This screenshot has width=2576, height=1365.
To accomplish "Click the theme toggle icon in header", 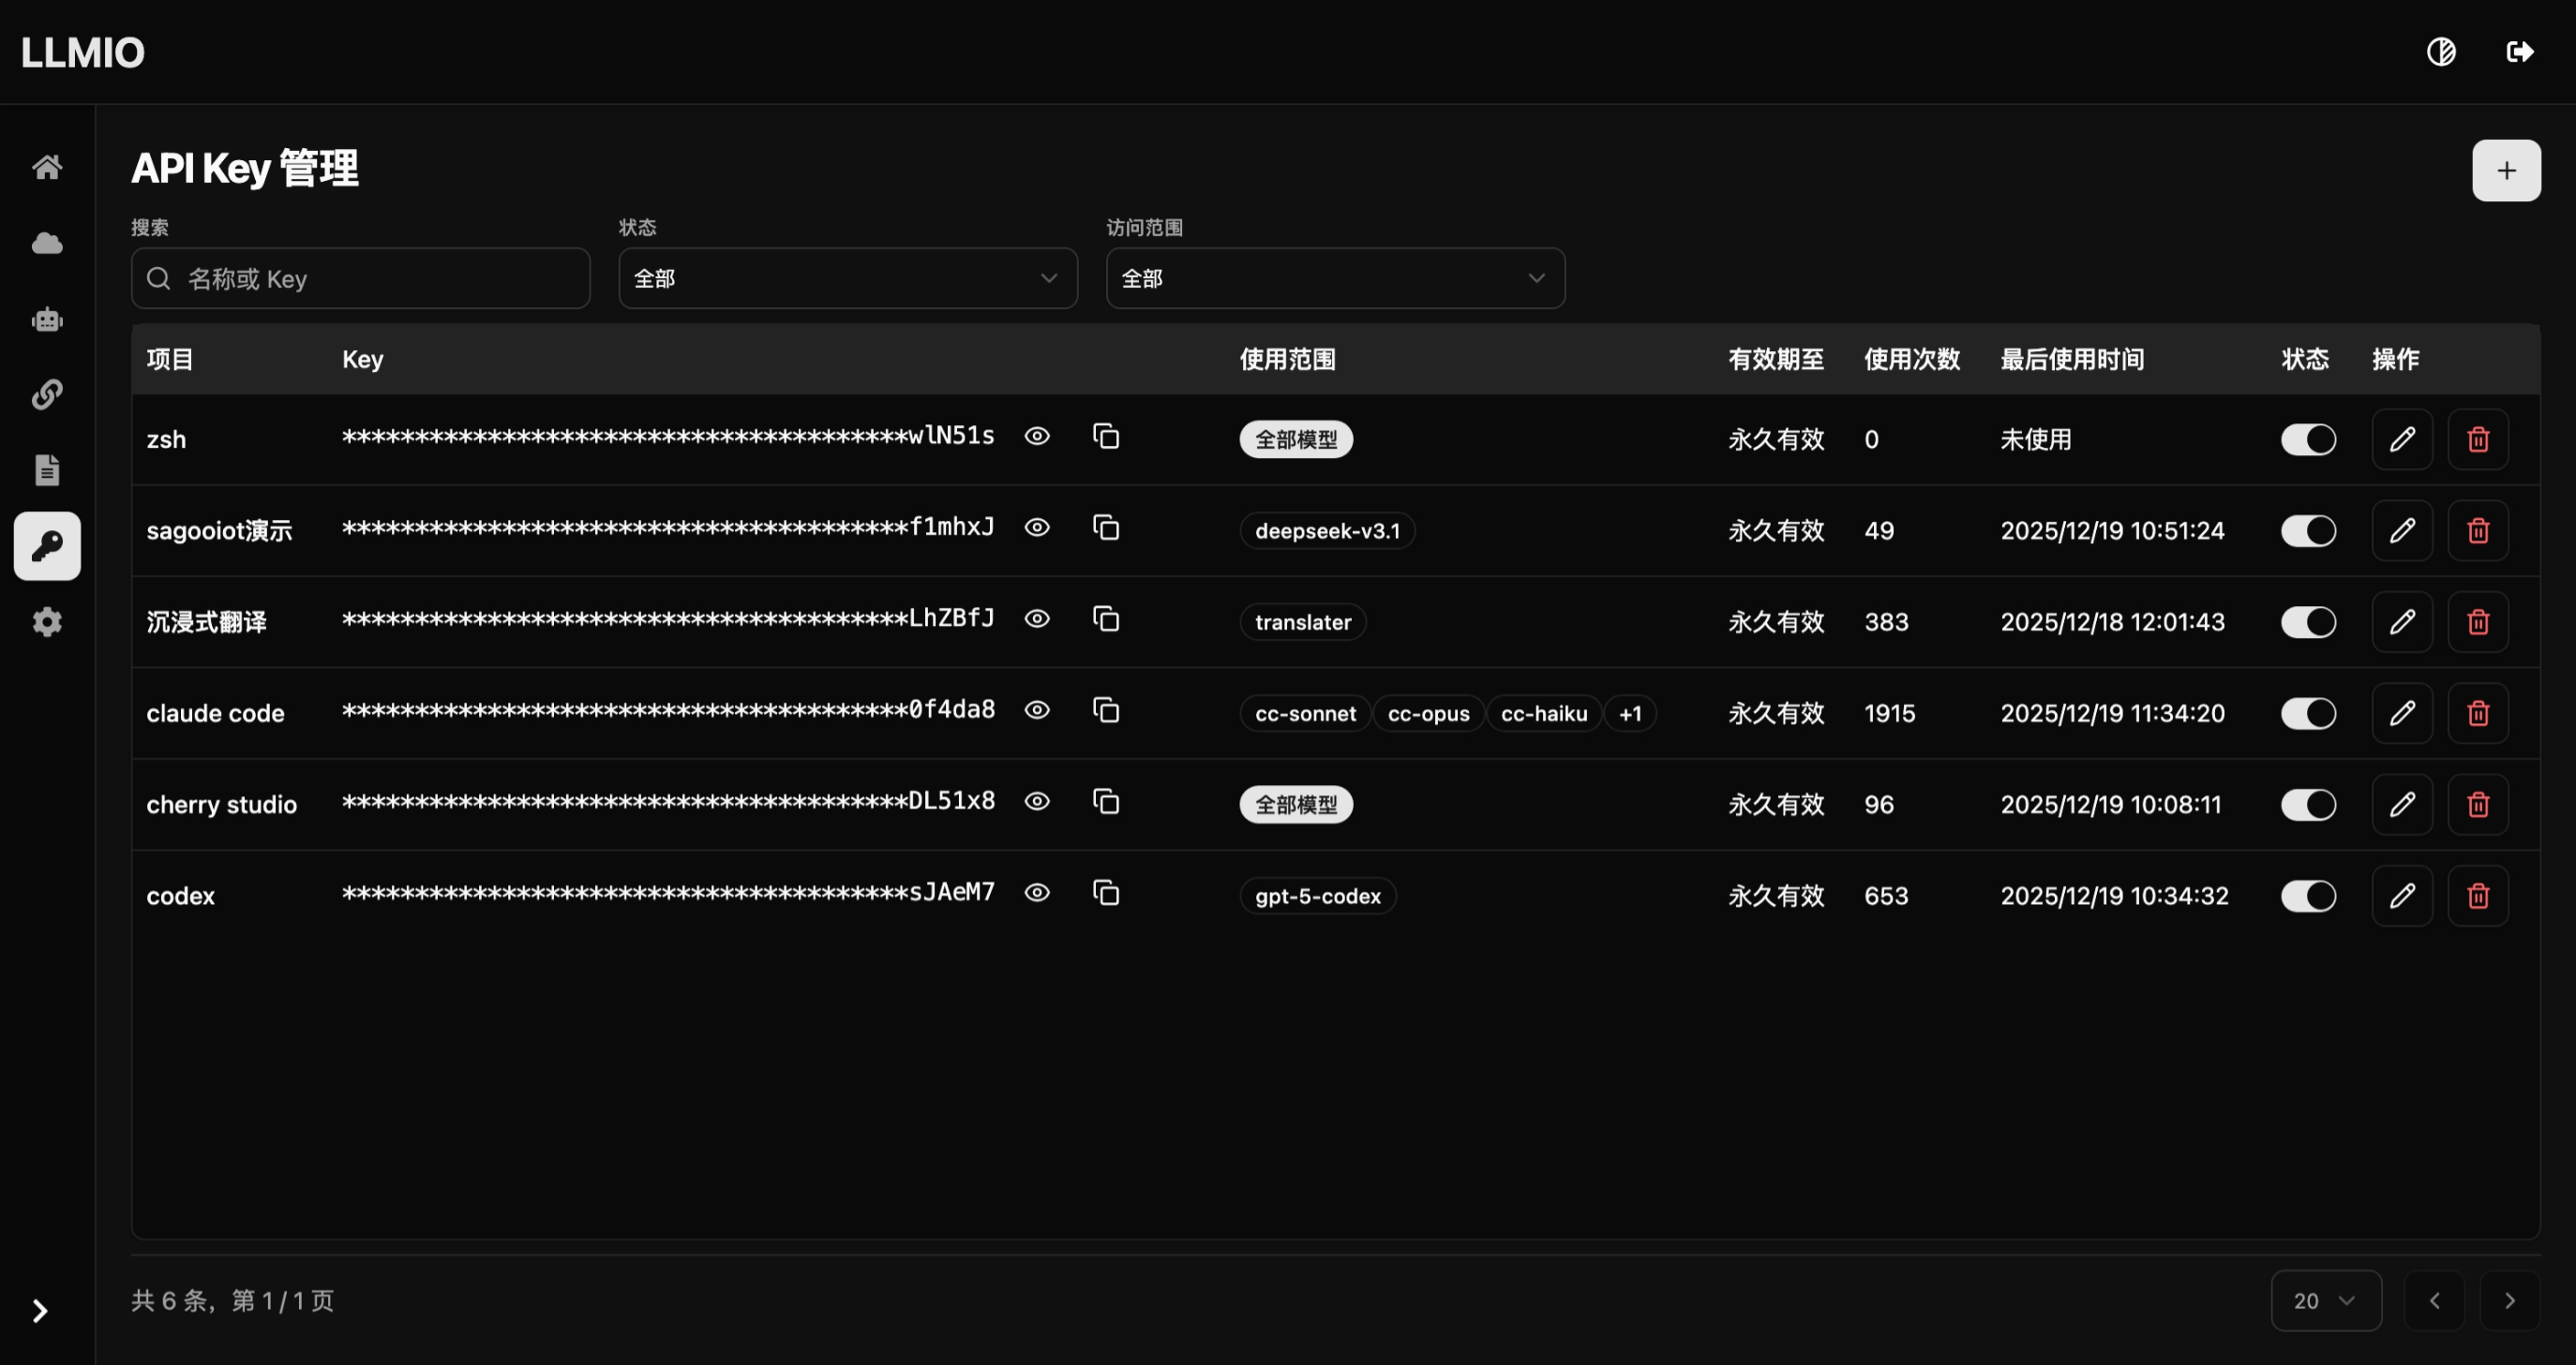I will tap(2441, 52).
